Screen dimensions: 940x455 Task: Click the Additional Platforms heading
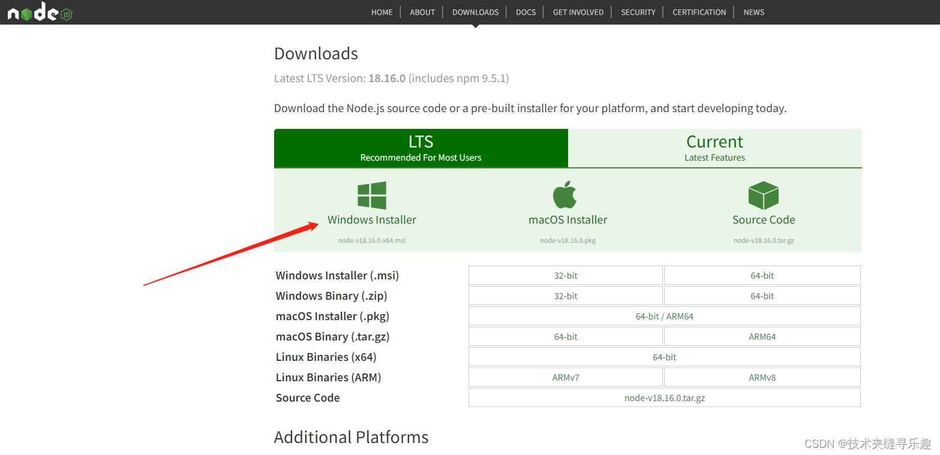pyautogui.click(x=352, y=437)
